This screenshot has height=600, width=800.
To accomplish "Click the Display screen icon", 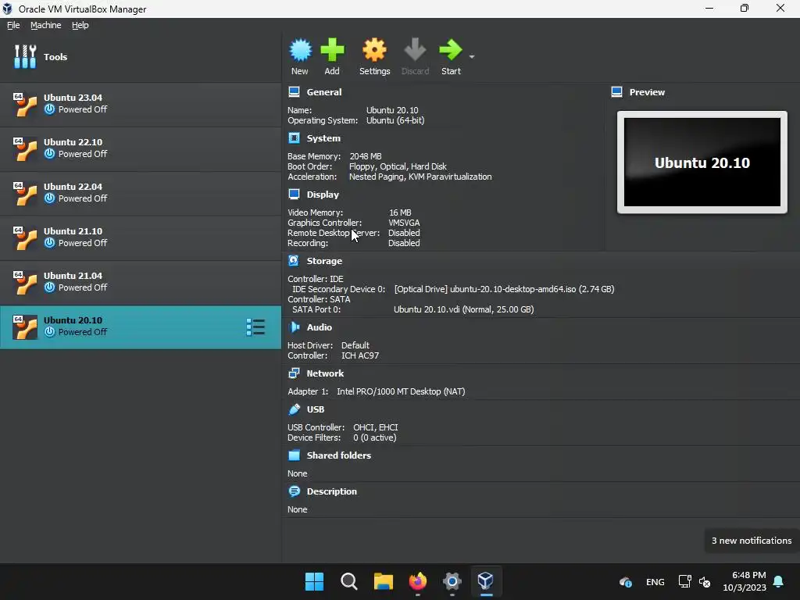I will 294,194.
